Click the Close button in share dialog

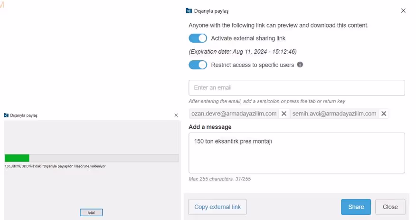pyautogui.click(x=390, y=207)
